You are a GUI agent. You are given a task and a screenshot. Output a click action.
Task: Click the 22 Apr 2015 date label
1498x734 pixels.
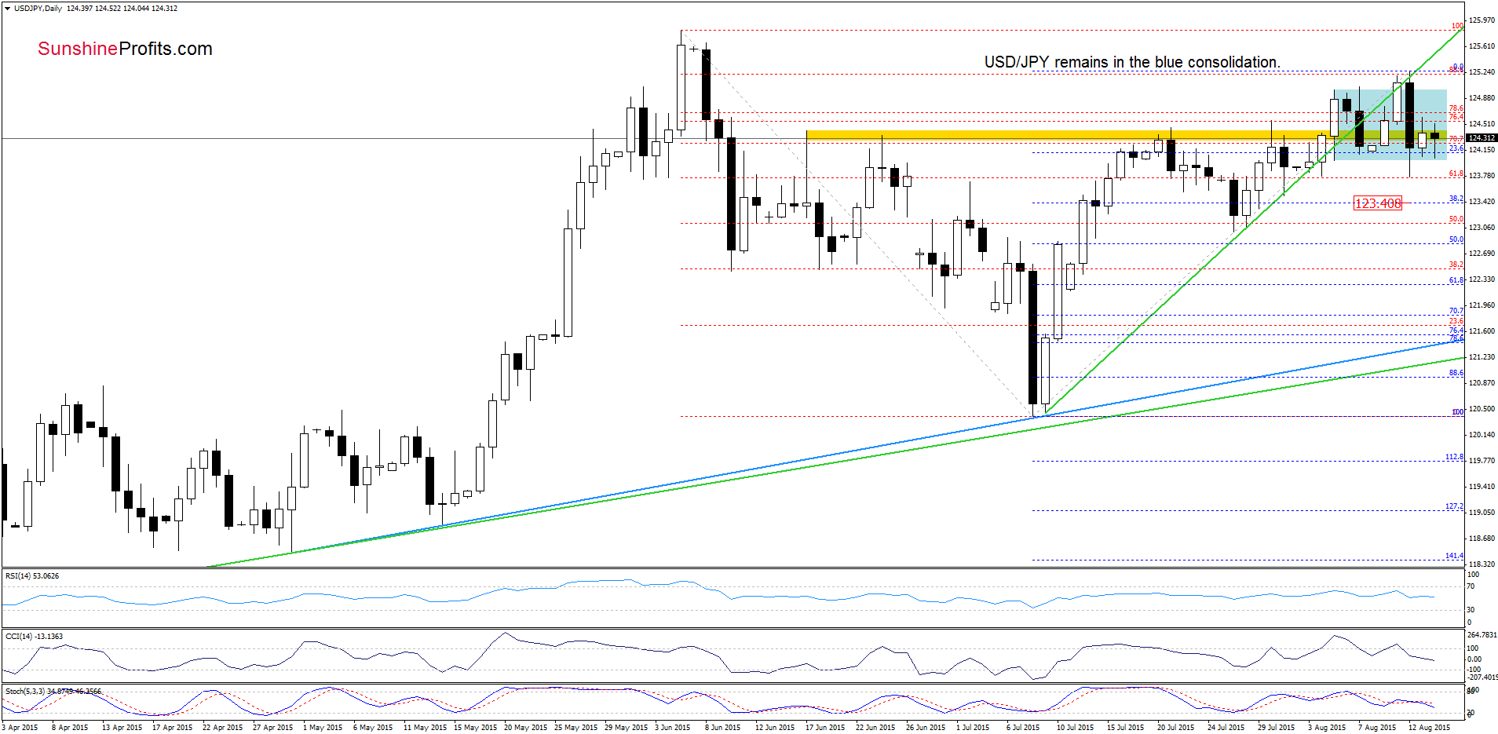tap(222, 728)
